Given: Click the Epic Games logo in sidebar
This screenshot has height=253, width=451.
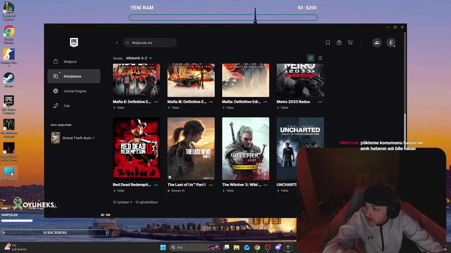Looking at the screenshot, I should [x=74, y=43].
